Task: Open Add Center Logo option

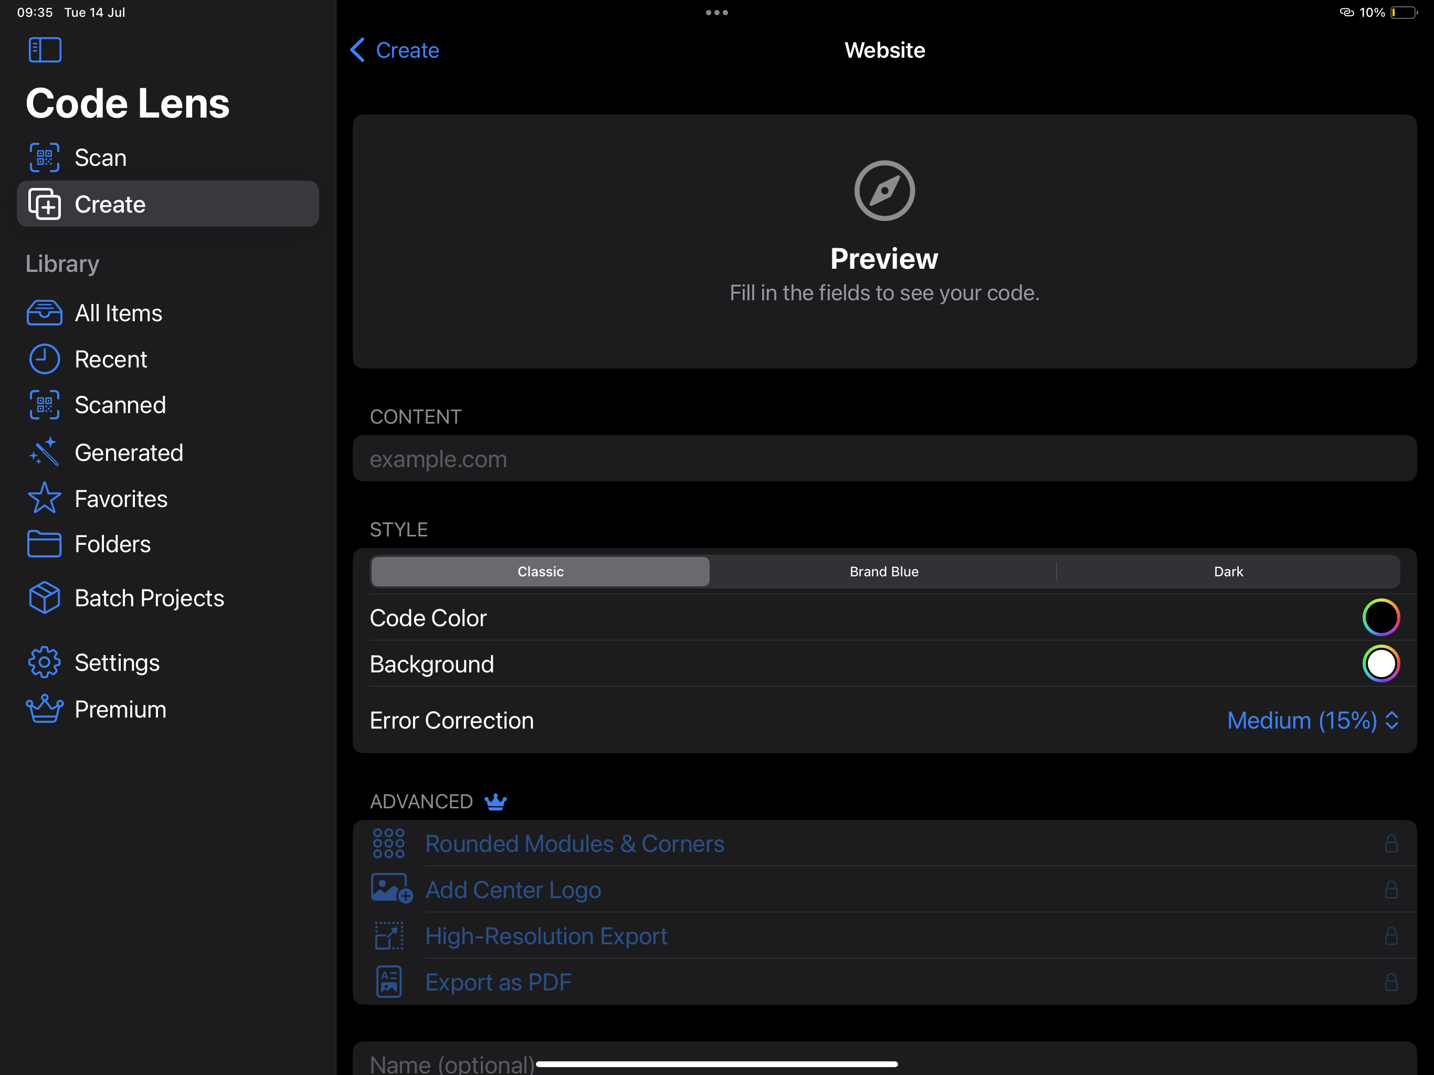Action: (884, 889)
